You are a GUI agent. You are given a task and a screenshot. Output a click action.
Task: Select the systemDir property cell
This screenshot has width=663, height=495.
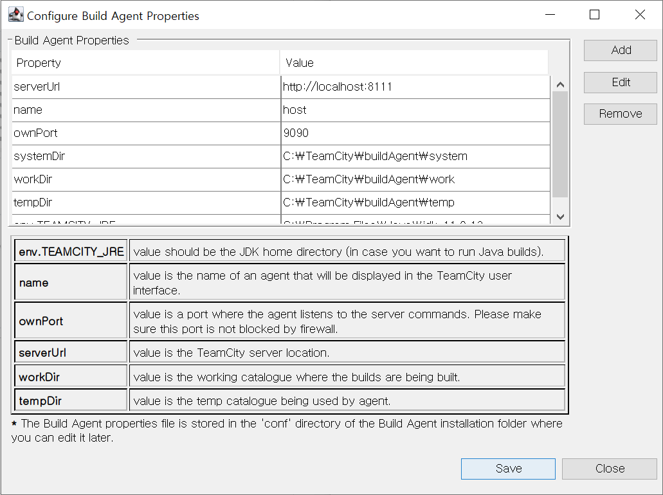coord(147,156)
